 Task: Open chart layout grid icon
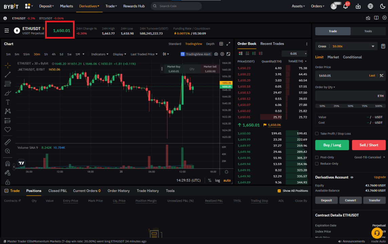point(221,44)
